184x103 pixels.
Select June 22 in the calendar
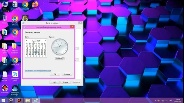42,52
